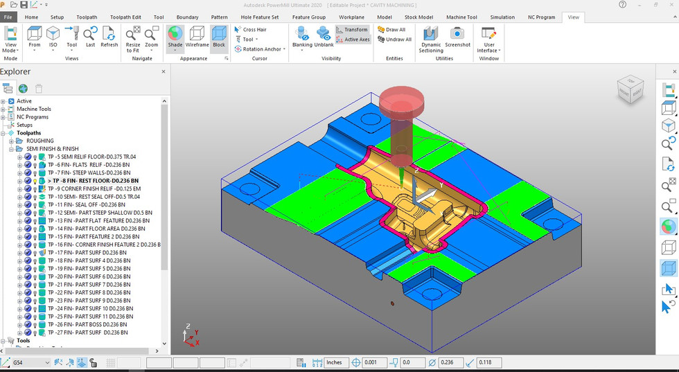Toggle the Transform visibility option

(x=352, y=30)
